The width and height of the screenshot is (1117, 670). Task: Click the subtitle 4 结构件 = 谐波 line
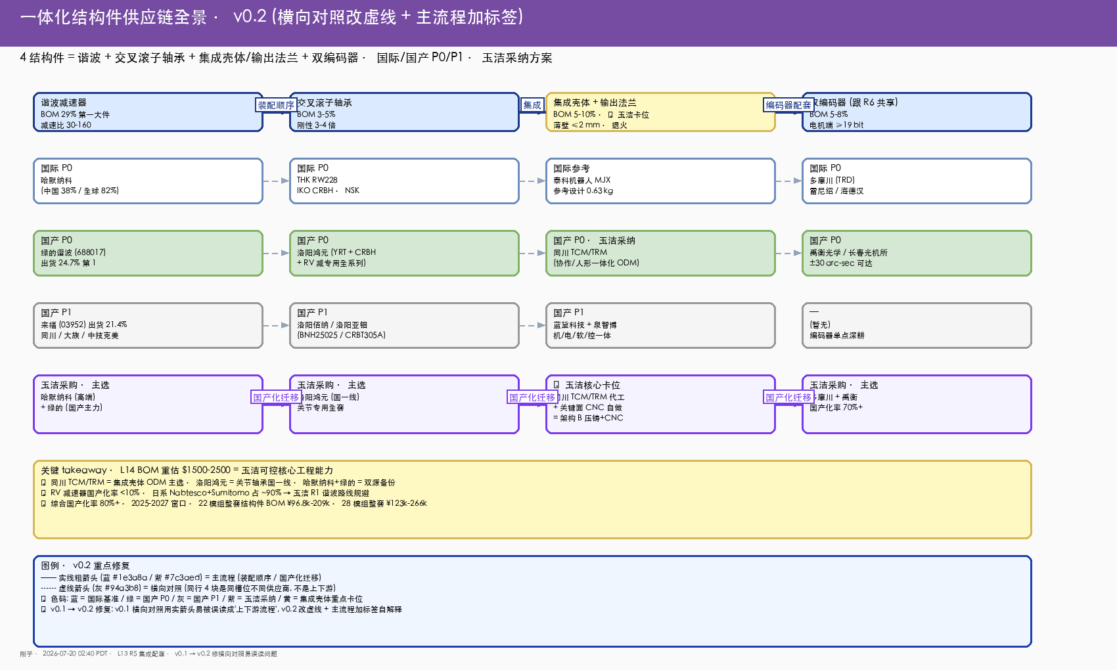click(x=286, y=58)
